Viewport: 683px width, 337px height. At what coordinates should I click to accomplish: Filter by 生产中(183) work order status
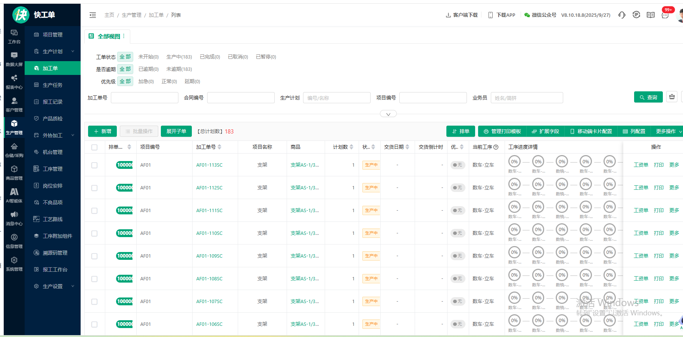[179, 57]
